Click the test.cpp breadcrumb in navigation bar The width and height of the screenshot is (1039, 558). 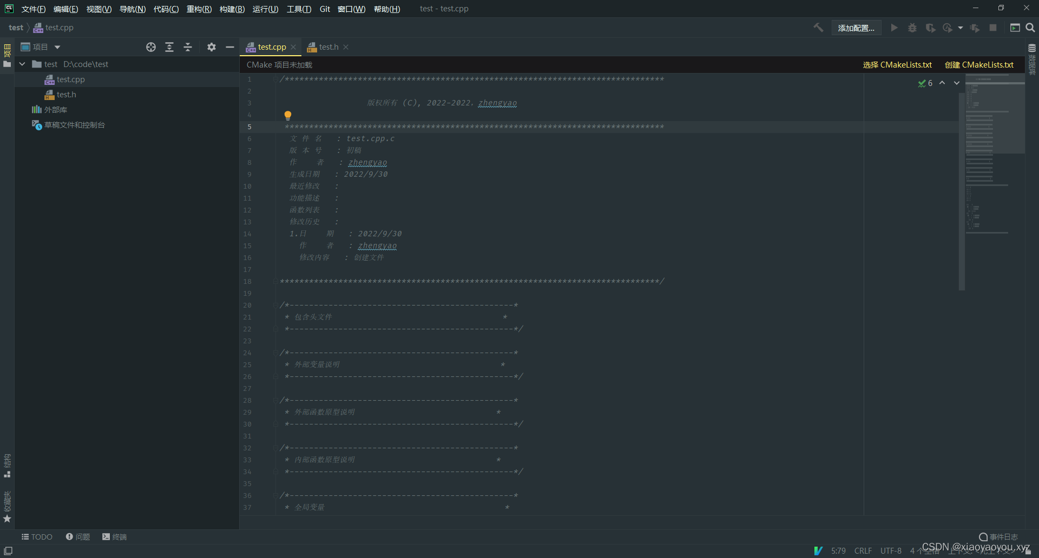tap(54, 28)
